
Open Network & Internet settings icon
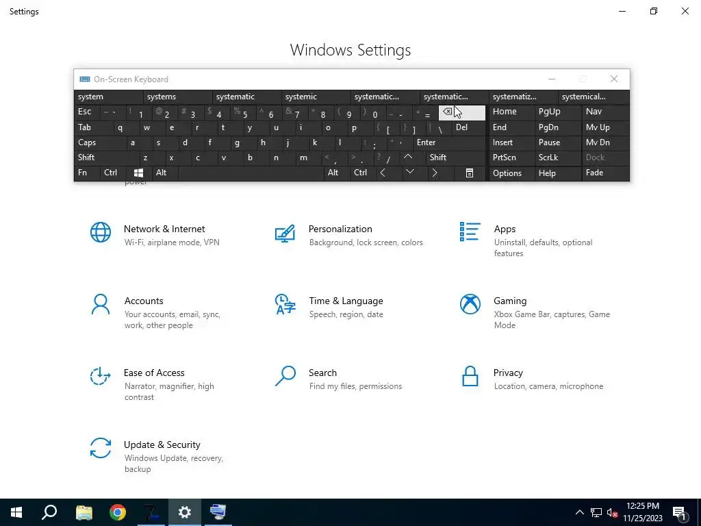101,232
